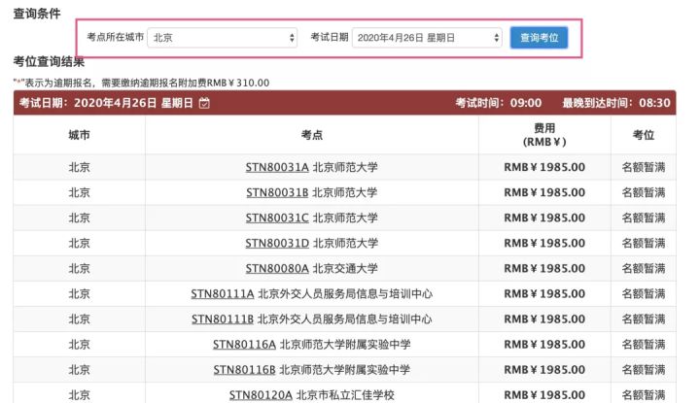Click 北京 city cell in the STN80111A row
Screen dimensions: 700x403
[x=79, y=294]
